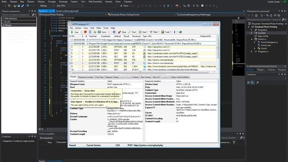Viewport: 288px width, 162px height.
Task: Click the Find button in HTTP Analyzer toolbar
Action: tap(132, 32)
